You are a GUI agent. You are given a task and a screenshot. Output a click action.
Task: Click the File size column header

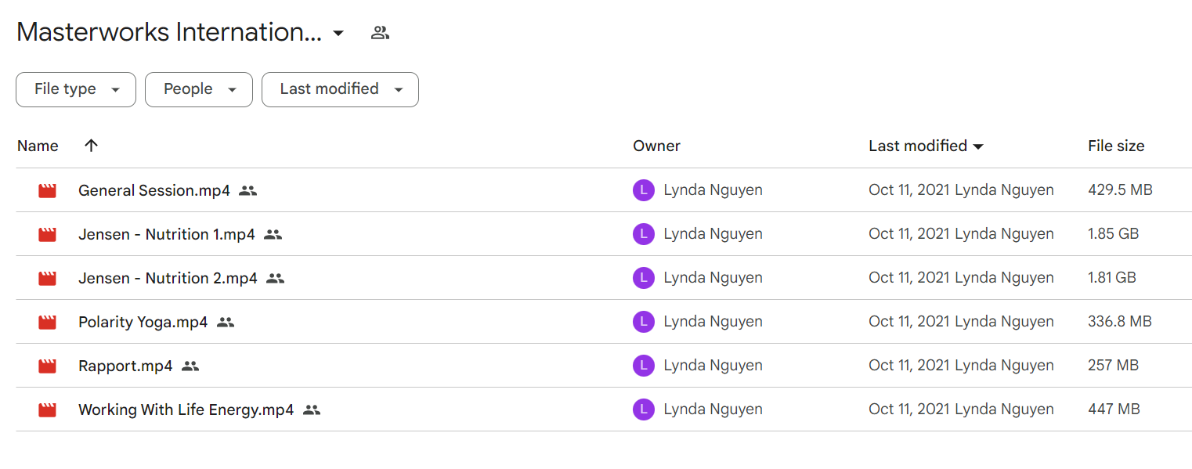click(1116, 146)
